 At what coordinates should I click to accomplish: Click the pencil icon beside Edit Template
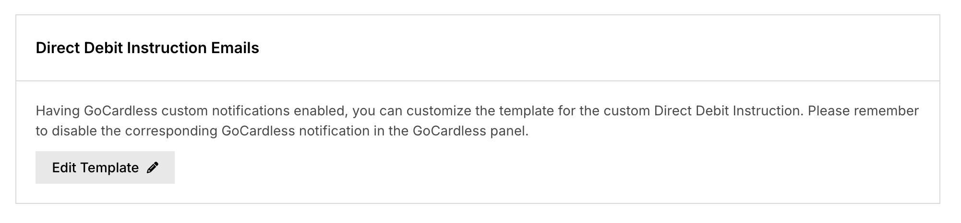(x=153, y=167)
